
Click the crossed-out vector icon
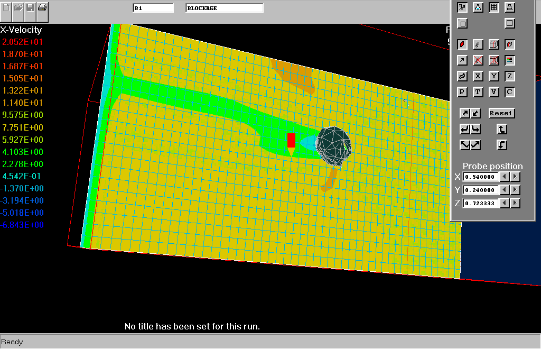478,60
